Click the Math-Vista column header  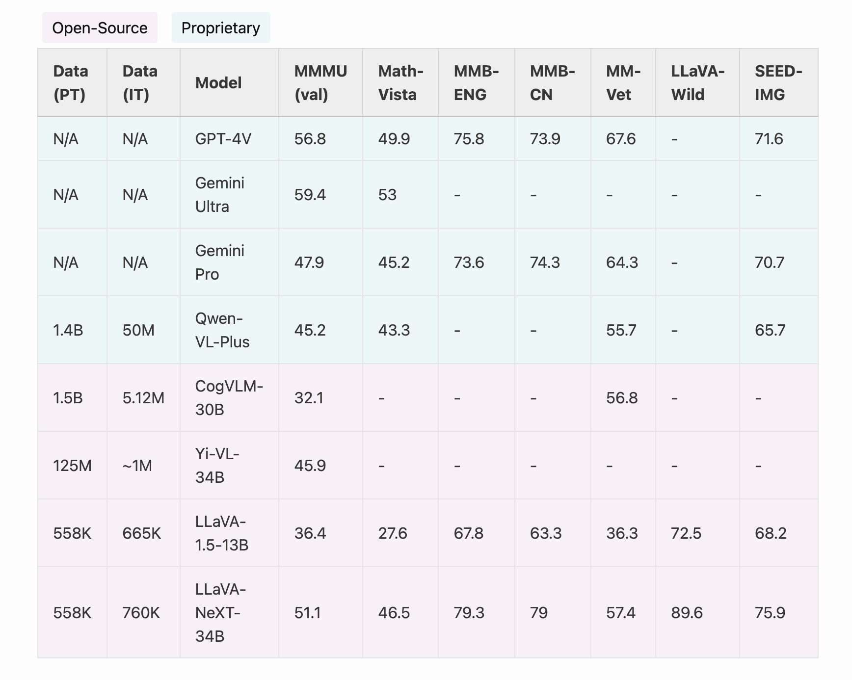(400, 83)
